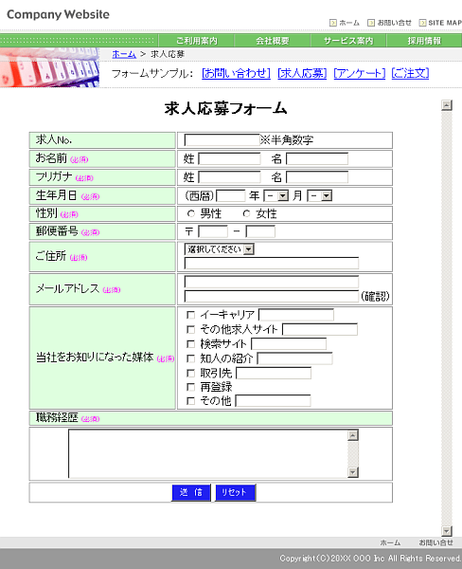
Task: Click the 送信 submit button
Action: coord(191,492)
